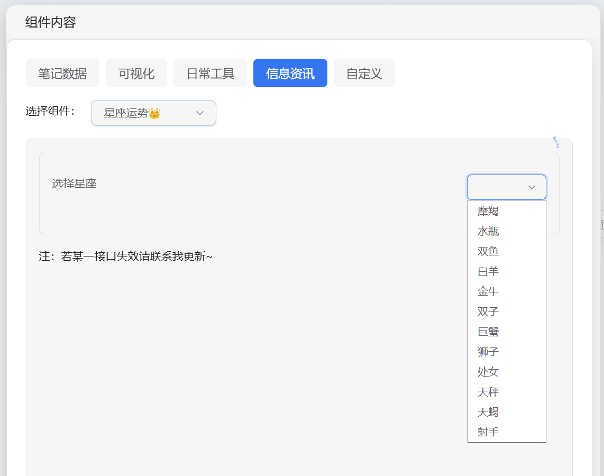Choose 水瓶 from the zodiac list
Image resolution: width=604 pixels, height=476 pixels.
(x=507, y=231)
